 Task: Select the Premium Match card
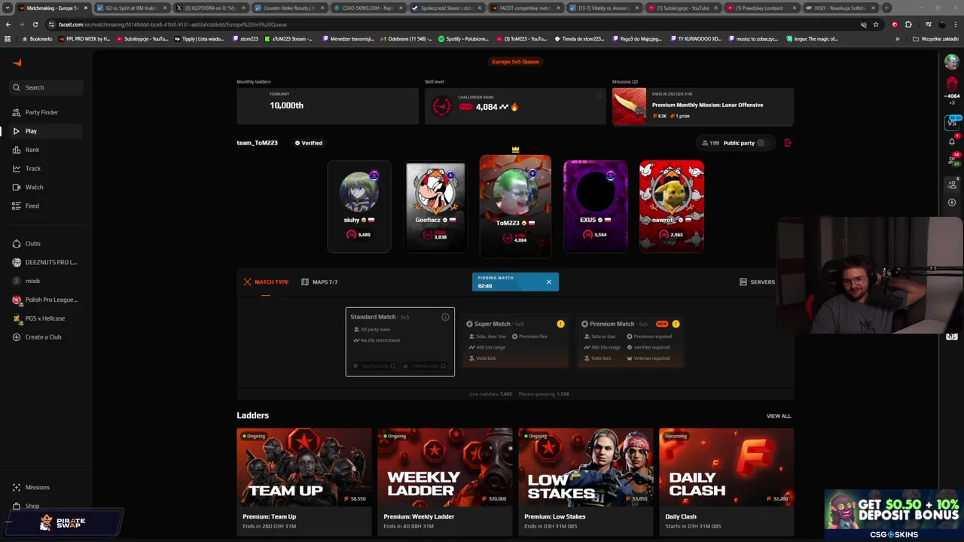pos(630,343)
